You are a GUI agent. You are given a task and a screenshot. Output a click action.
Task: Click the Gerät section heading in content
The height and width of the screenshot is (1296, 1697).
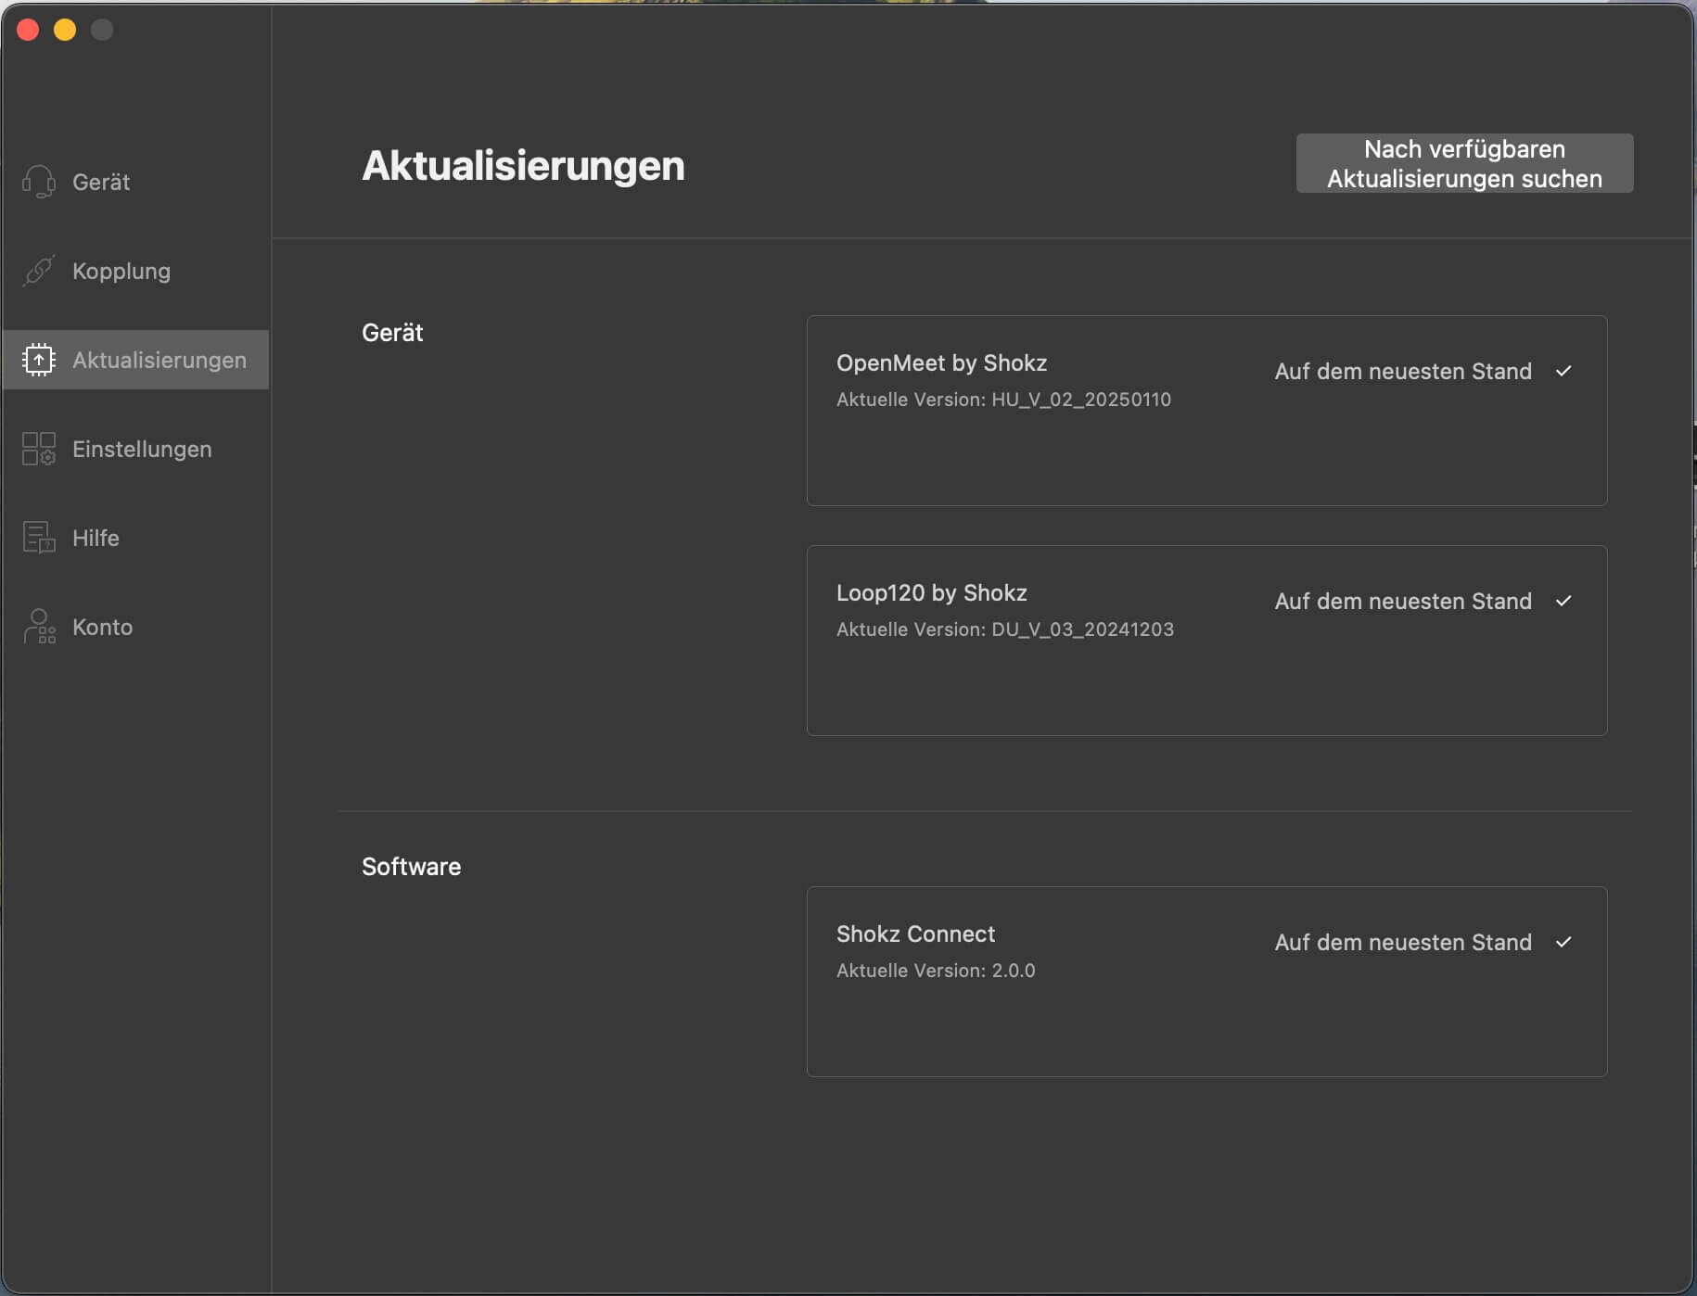tap(392, 333)
